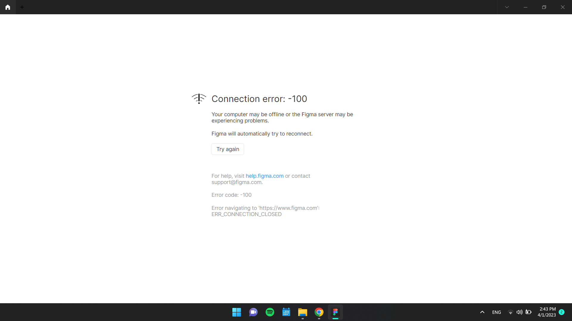Click the offline Wi-Fi warning icon
The height and width of the screenshot is (321, 572).
[199, 99]
